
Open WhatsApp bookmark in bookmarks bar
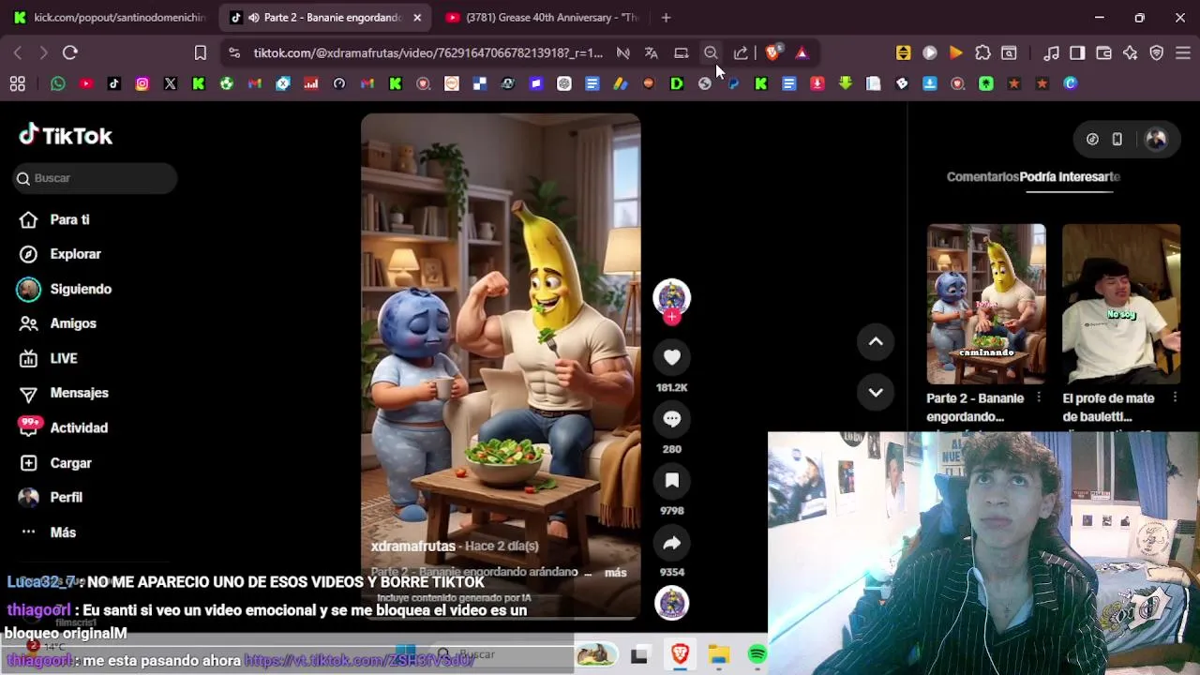[x=58, y=83]
